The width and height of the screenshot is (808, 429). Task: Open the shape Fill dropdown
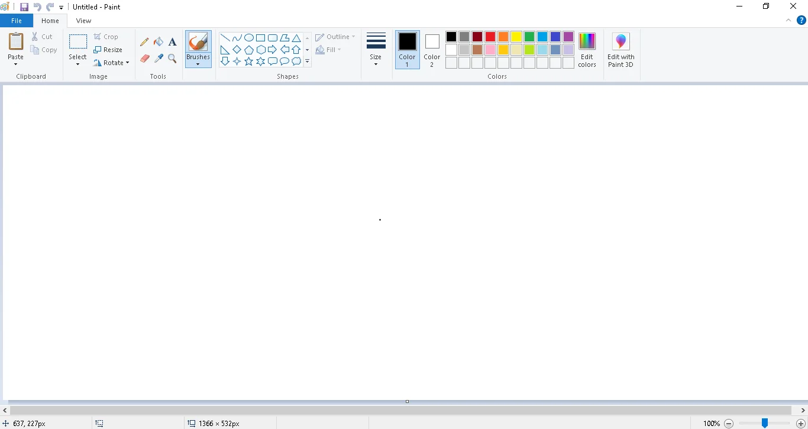pyautogui.click(x=329, y=50)
